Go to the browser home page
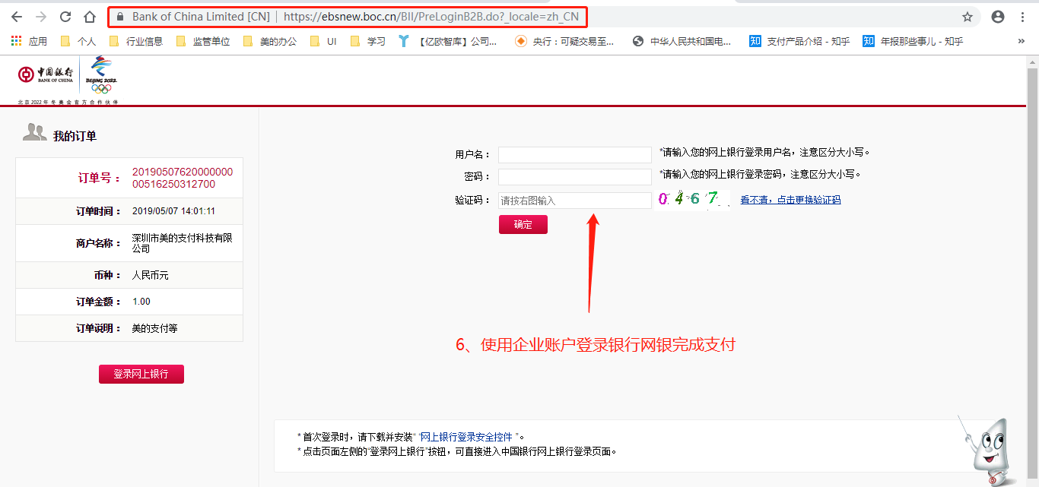The image size is (1039, 487). (90, 17)
